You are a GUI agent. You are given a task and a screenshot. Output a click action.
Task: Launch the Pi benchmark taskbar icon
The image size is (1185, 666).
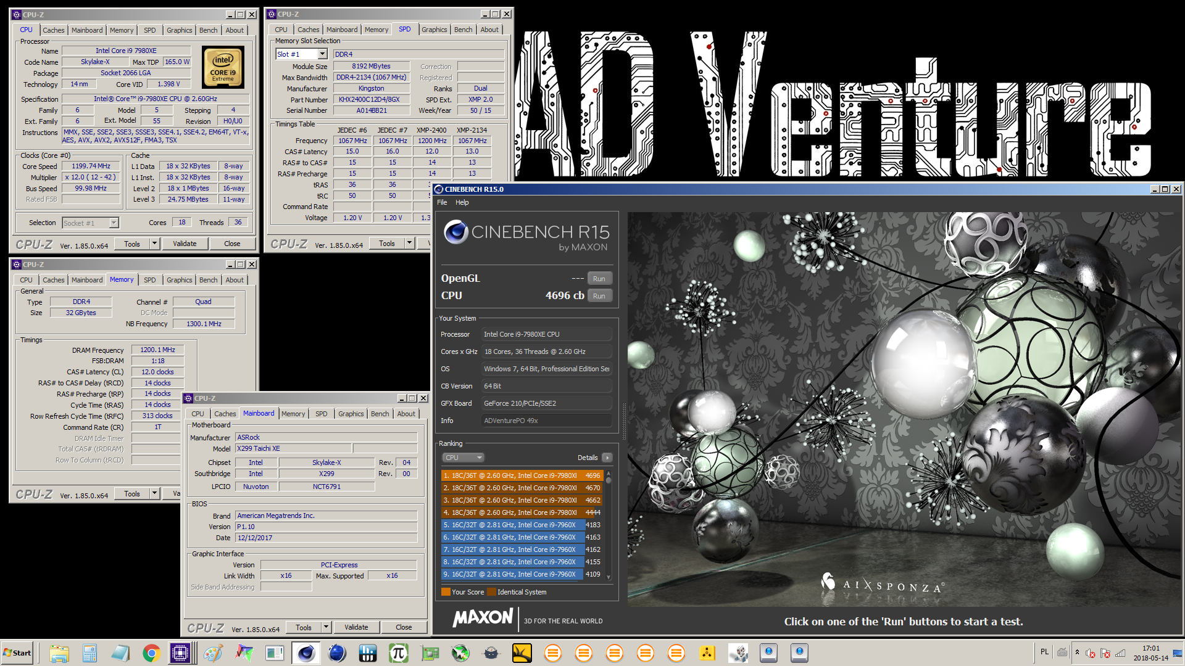[x=399, y=652]
